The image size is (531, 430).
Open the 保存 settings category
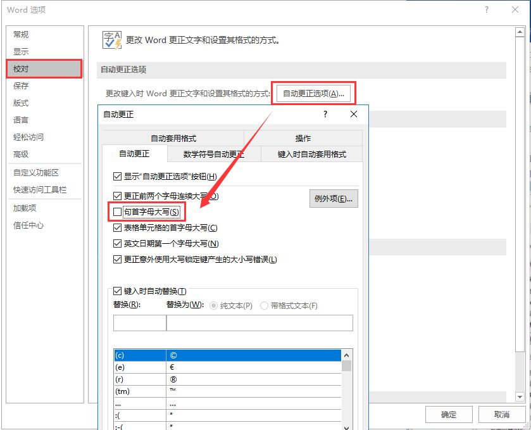21,85
